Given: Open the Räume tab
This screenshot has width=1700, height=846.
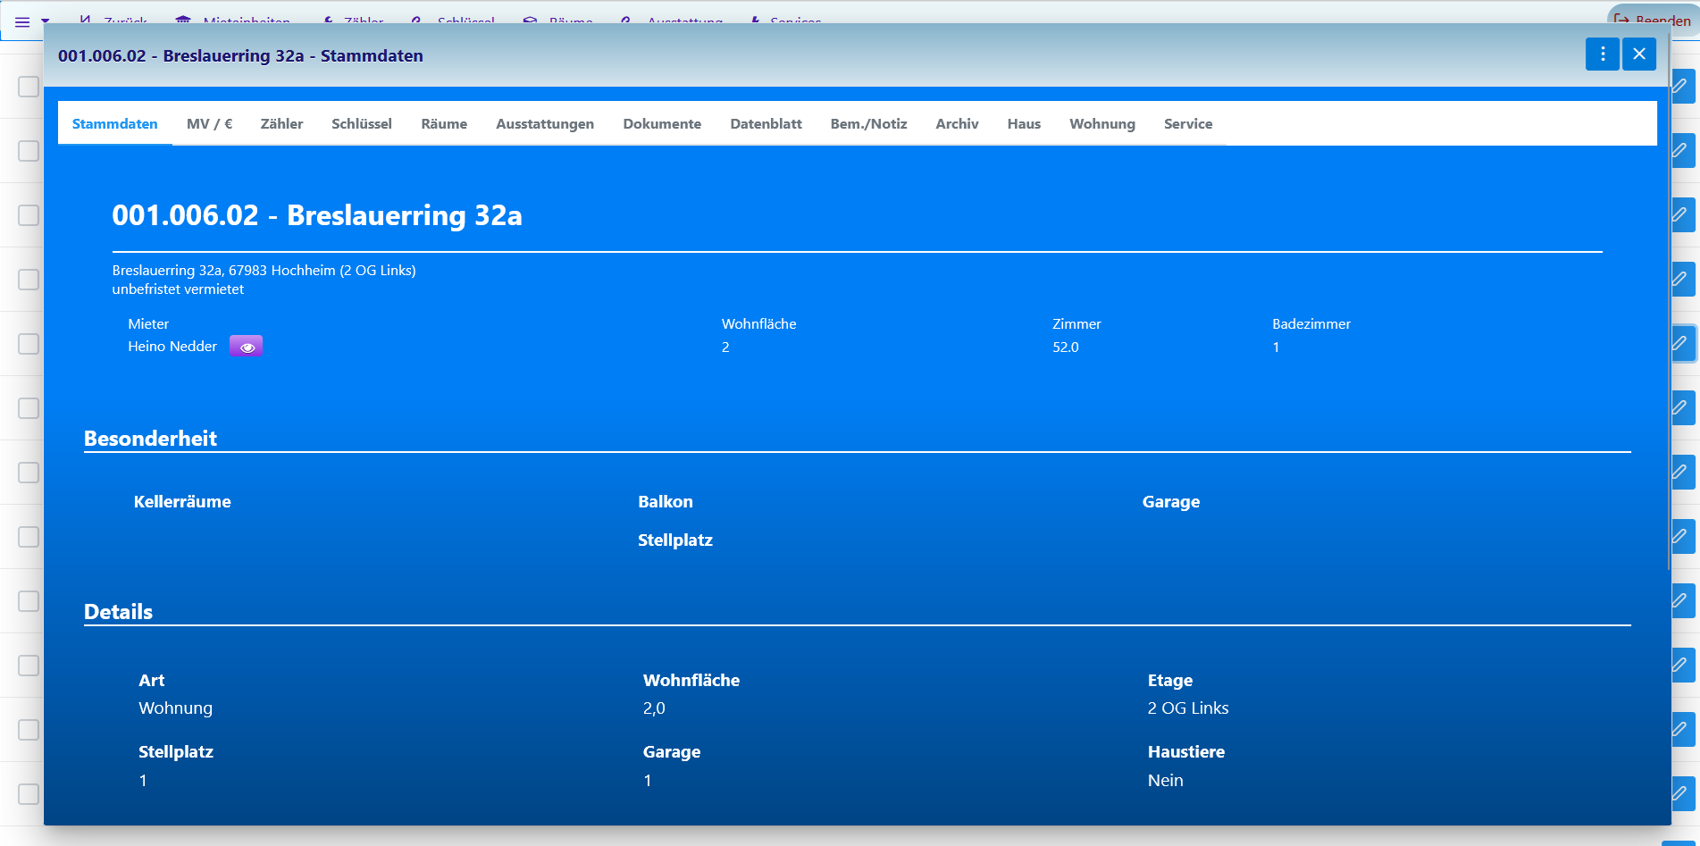Looking at the screenshot, I should tap(444, 124).
